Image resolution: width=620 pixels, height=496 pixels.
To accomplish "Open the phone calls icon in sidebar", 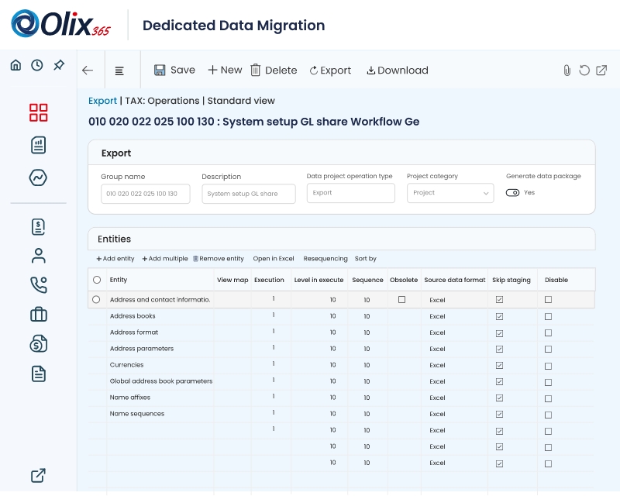I will click(37, 285).
